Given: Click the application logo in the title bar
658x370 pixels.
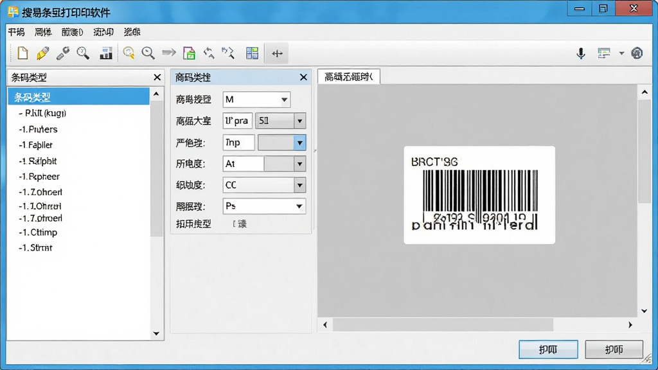Looking at the screenshot, I should (x=13, y=12).
